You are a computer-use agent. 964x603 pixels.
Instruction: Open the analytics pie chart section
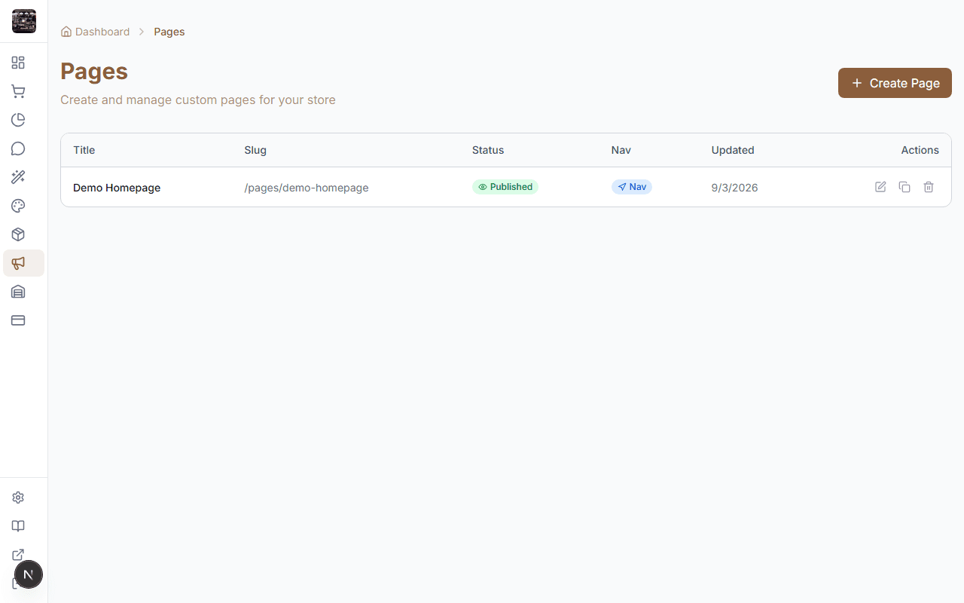[x=18, y=120]
